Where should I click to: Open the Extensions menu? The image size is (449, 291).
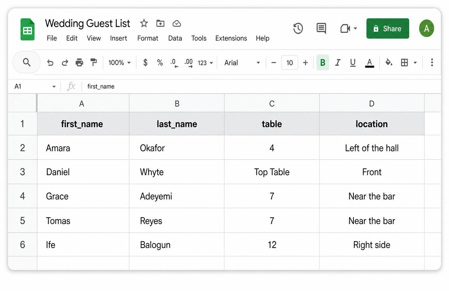(x=231, y=38)
